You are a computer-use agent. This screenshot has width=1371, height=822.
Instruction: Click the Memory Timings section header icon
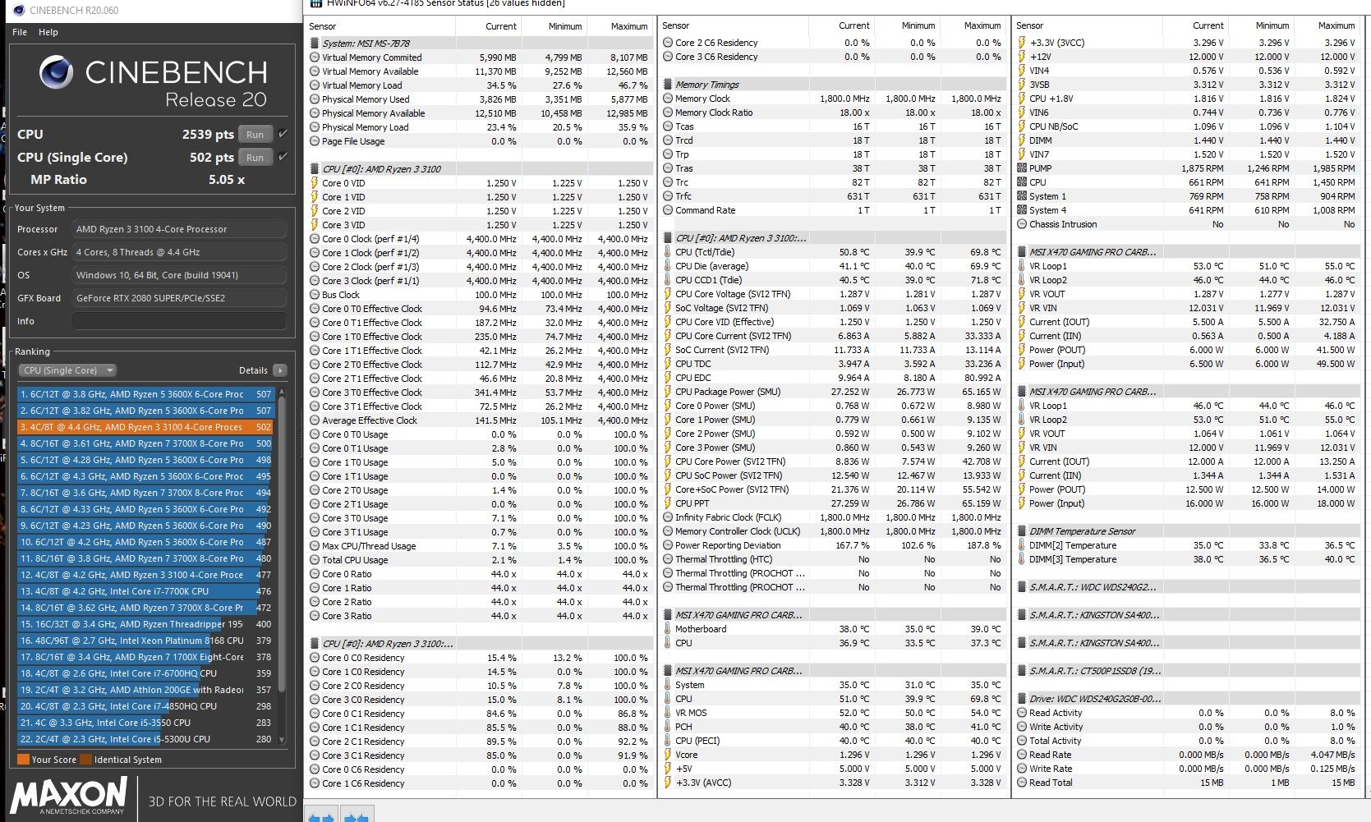point(668,85)
